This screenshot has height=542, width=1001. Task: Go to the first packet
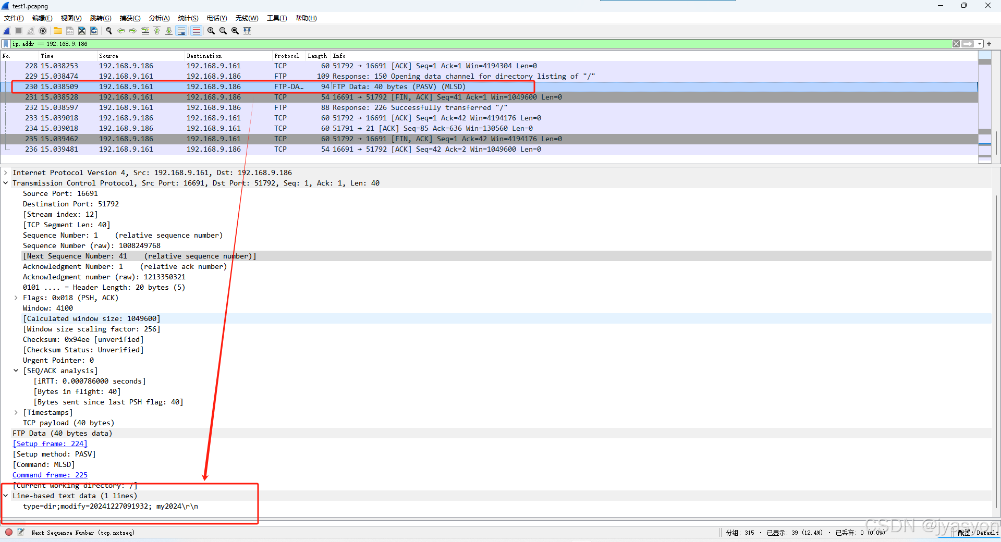coord(157,31)
